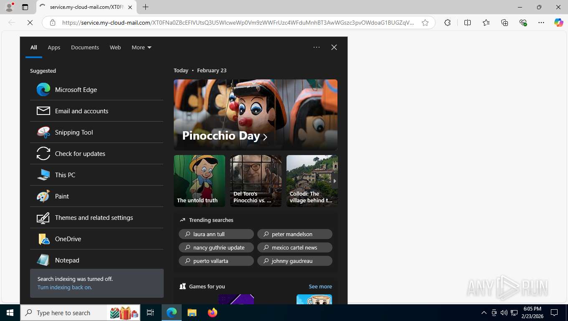568x321 pixels.
Task: Expand the More dropdown in search
Action: click(142, 47)
